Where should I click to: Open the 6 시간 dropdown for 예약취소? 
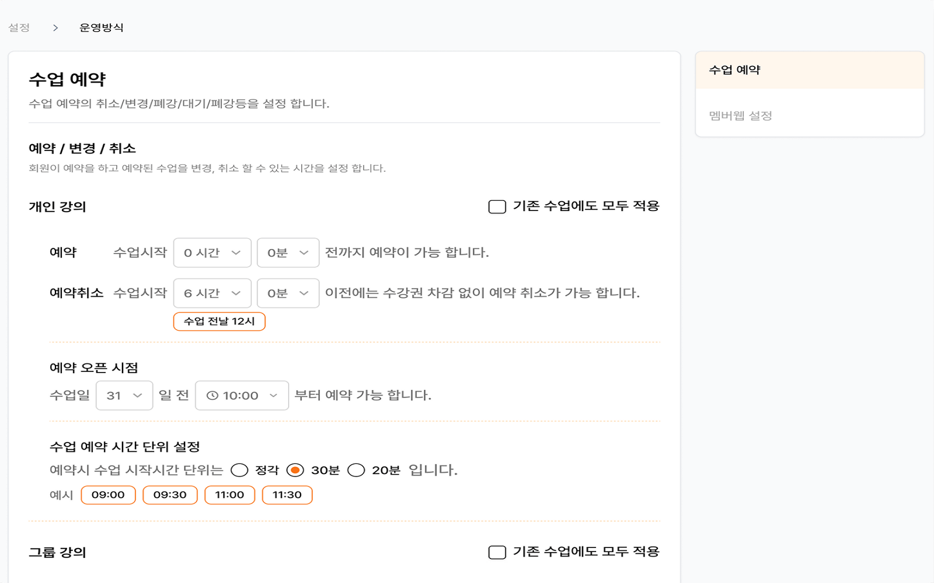212,293
